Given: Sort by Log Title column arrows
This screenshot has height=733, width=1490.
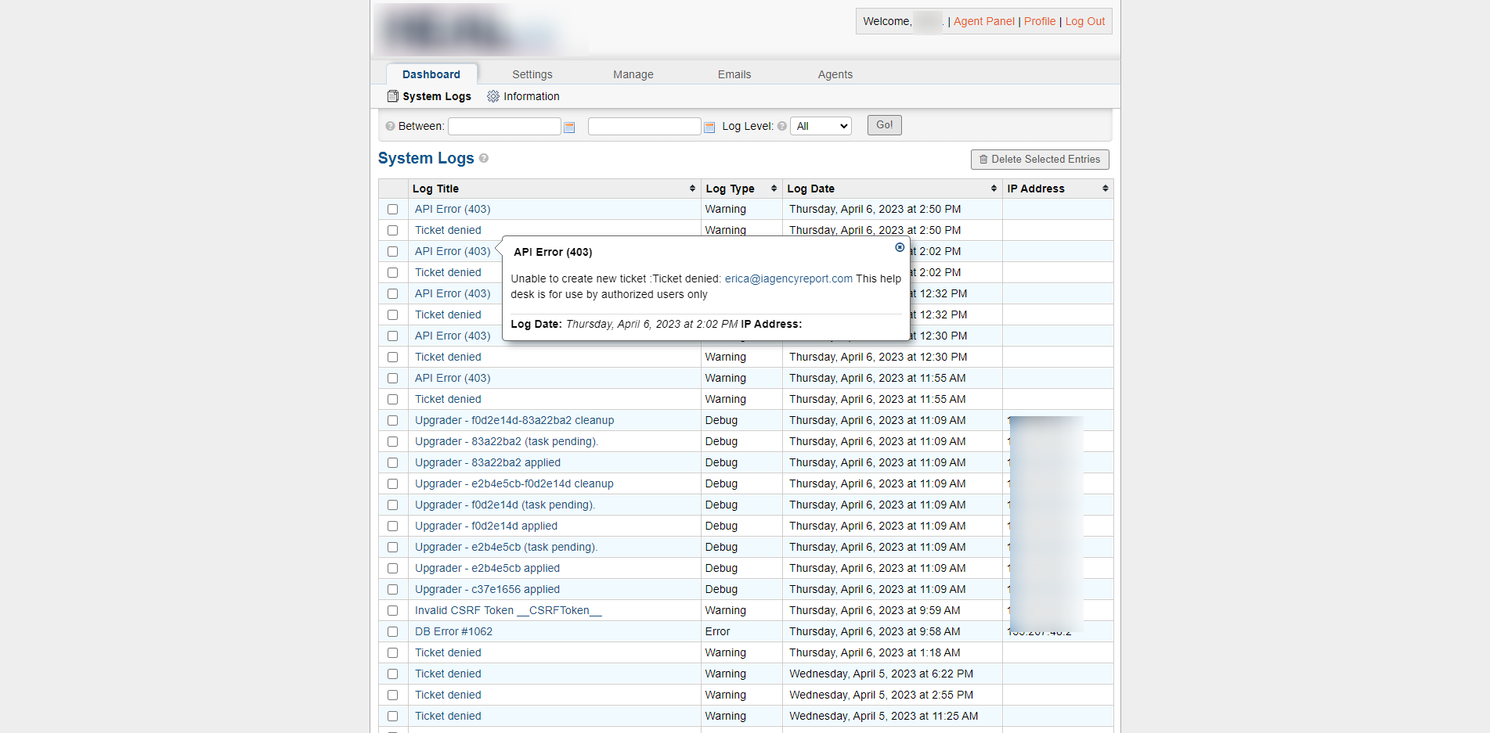Looking at the screenshot, I should (692, 189).
